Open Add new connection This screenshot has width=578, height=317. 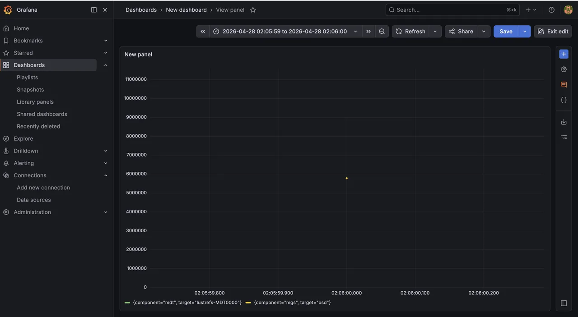[x=43, y=188]
